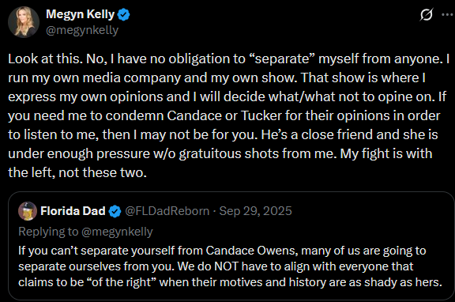455x302 pixels.
Task: Open Megyn Kelly's profile picture
Action: tap(24, 22)
